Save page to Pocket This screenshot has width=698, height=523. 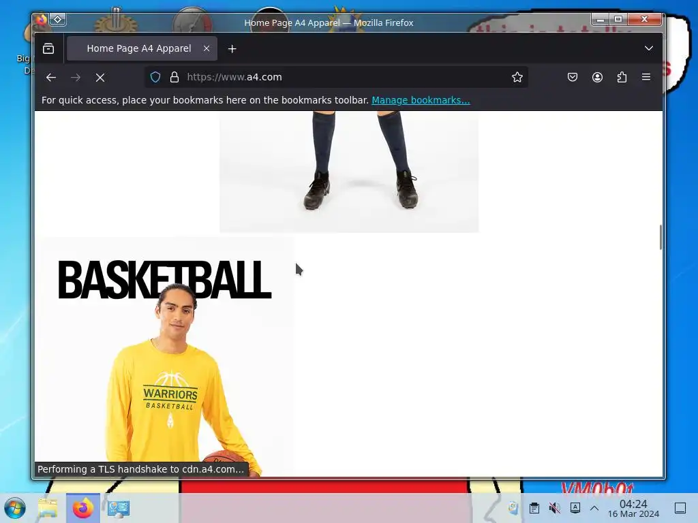click(x=573, y=77)
